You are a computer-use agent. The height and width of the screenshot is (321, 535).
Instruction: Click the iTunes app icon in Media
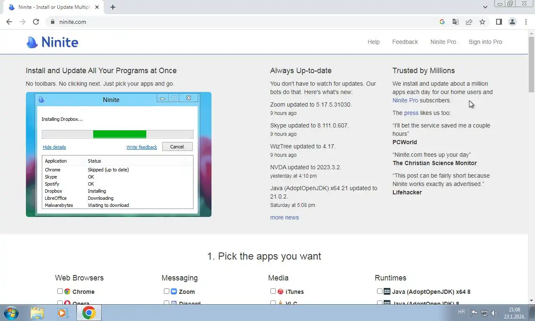coord(280,291)
